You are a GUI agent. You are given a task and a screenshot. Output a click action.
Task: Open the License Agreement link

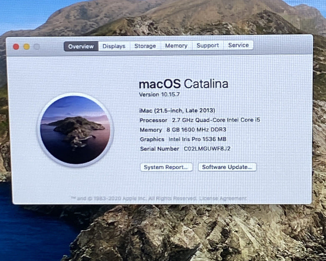[x=223, y=198]
